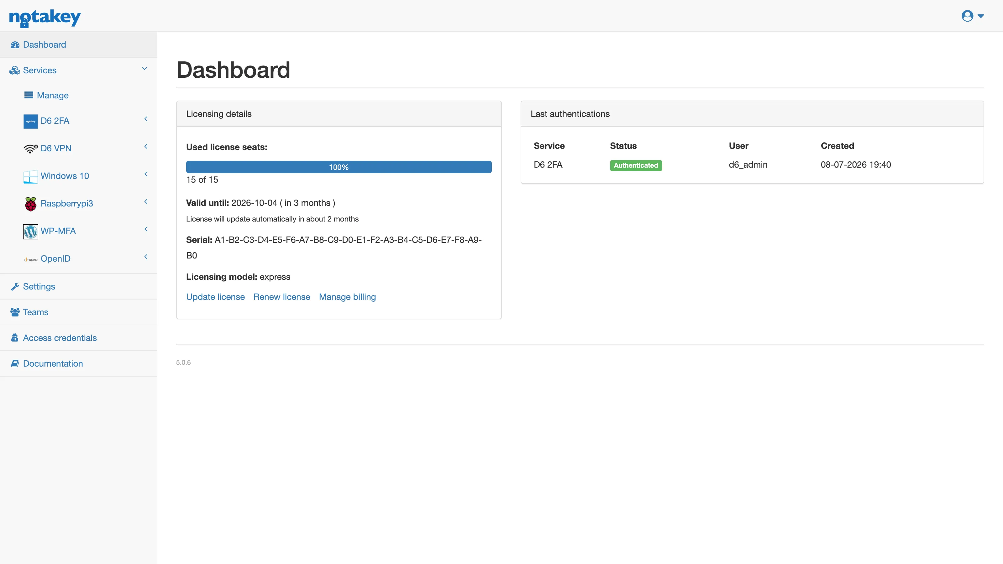Expand the Raspberrypi3 chevron

(x=146, y=201)
